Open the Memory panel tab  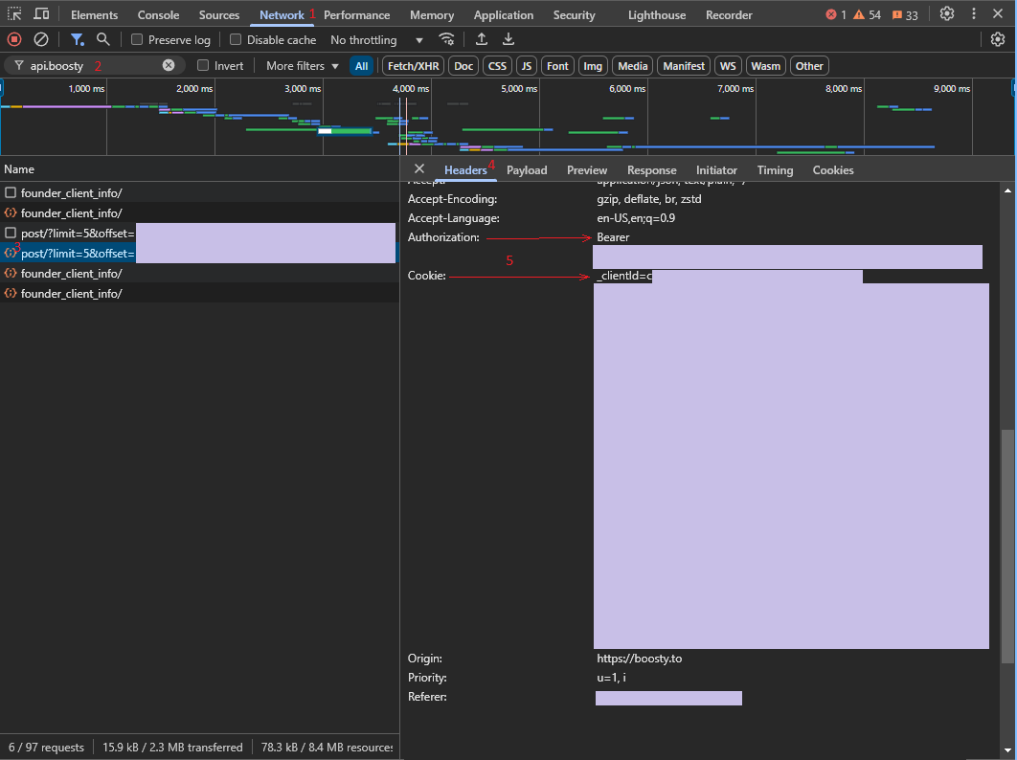pos(432,14)
